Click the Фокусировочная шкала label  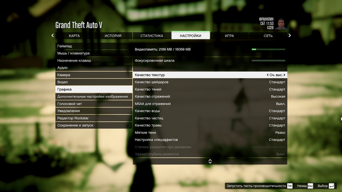154,61
